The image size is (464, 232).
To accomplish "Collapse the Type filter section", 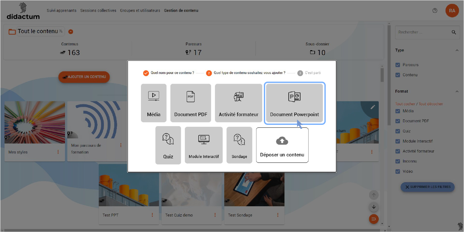I will (457, 50).
